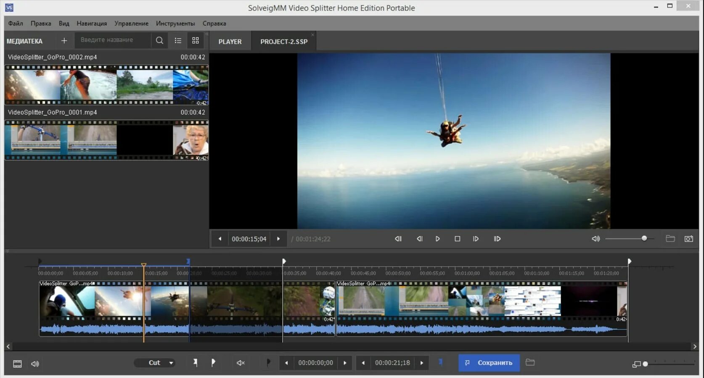Viewport: 704px width, 378px height.
Task: Add a file to the media library
Action: [x=64, y=41]
